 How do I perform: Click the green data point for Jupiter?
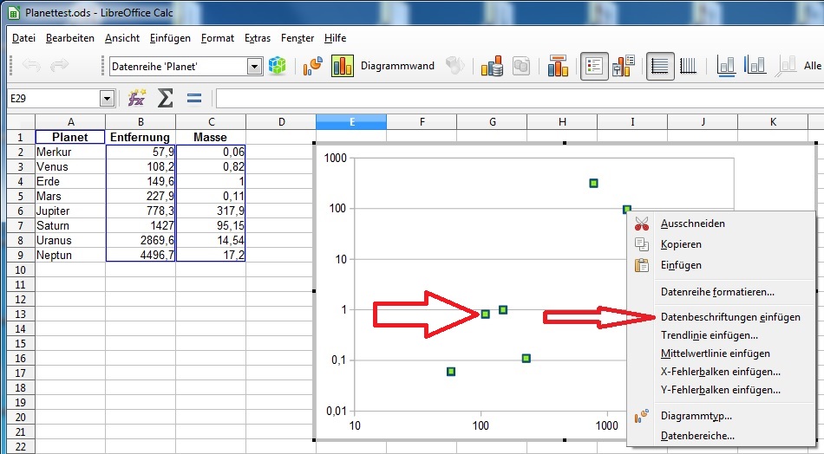[593, 183]
